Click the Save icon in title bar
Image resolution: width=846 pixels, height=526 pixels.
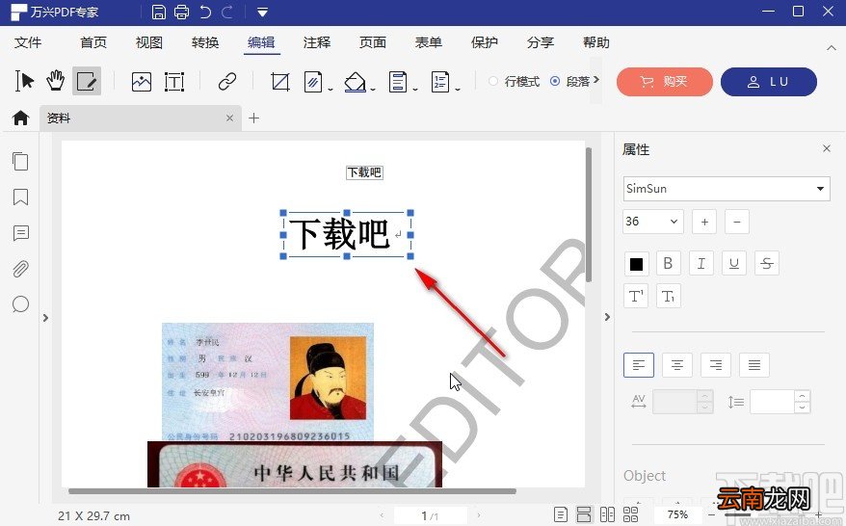(x=159, y=12)
